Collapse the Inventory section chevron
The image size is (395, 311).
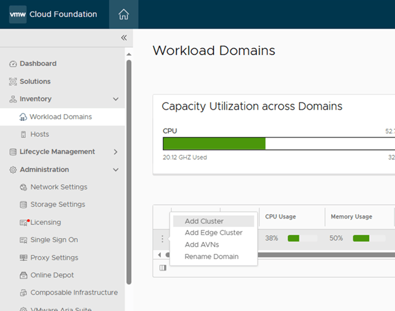tap(116, 99)
